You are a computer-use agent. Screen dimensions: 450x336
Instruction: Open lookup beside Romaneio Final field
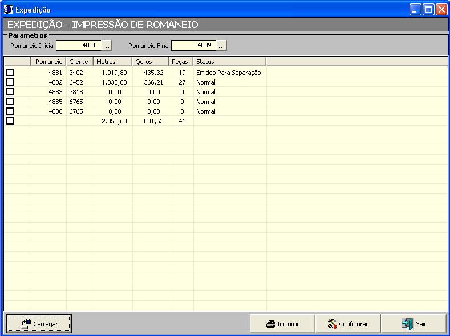[x=222, y=46]
